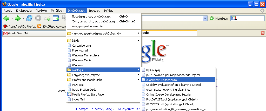Viewport: 266px width, 111px height.
Task: Choose Προσθήκη στους σελιδοδείκτες
Action: 104,16
